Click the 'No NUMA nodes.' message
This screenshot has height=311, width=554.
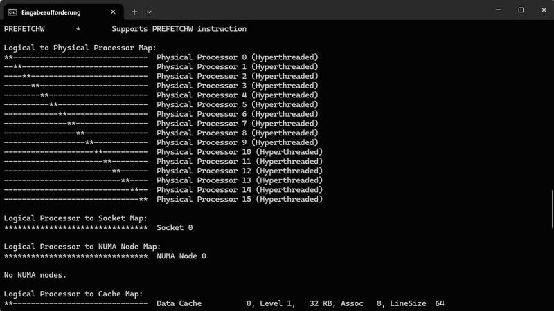click(x=35, y=275)
